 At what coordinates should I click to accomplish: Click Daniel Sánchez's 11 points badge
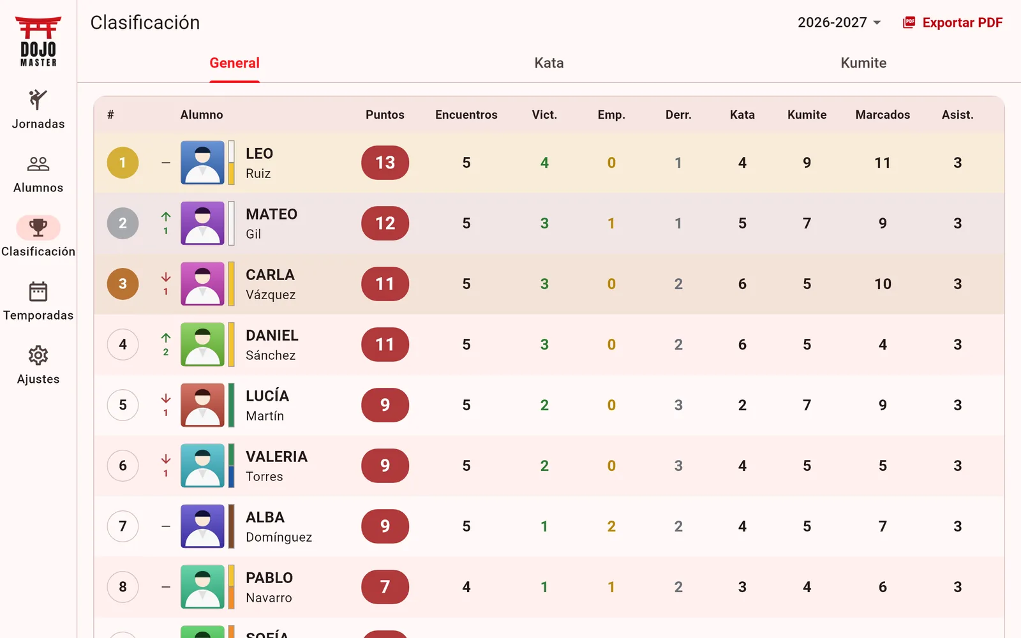(x=385, y=345)
